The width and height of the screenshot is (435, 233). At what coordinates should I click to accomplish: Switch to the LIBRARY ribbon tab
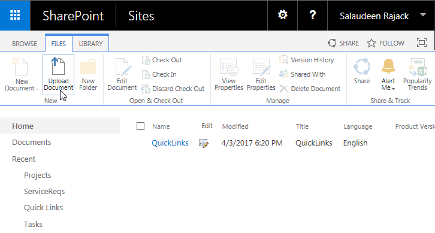[90, 44]
